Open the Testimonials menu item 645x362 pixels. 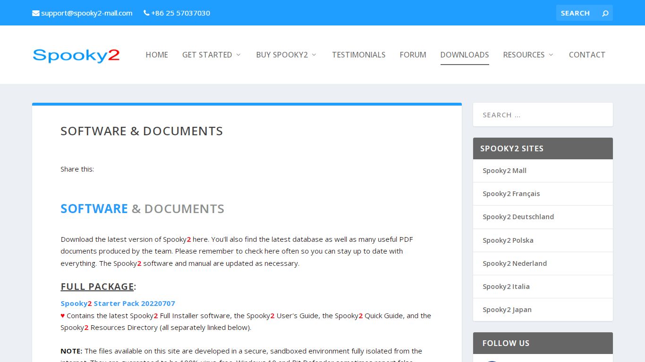(x=359, y=55)
